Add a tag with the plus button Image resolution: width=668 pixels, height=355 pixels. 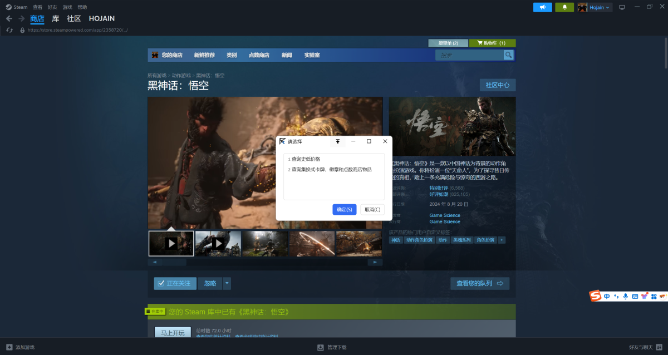[x=502, y=240]
